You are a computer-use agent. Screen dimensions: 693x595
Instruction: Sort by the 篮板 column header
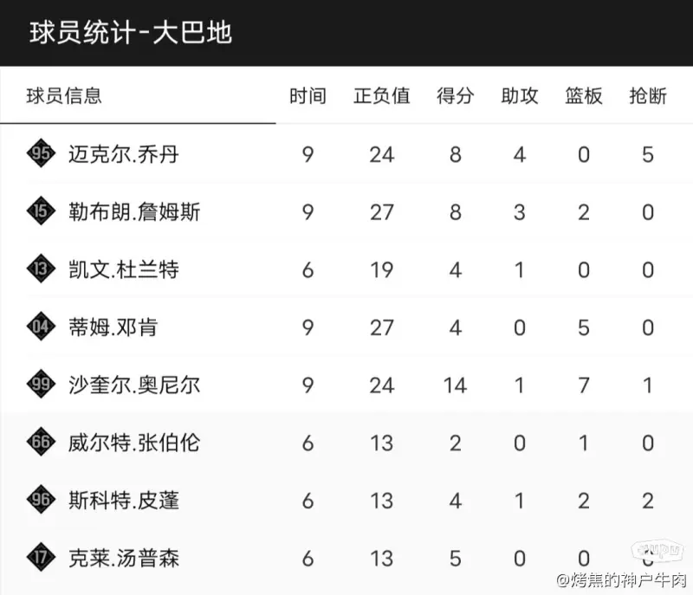tap(584, 96)
